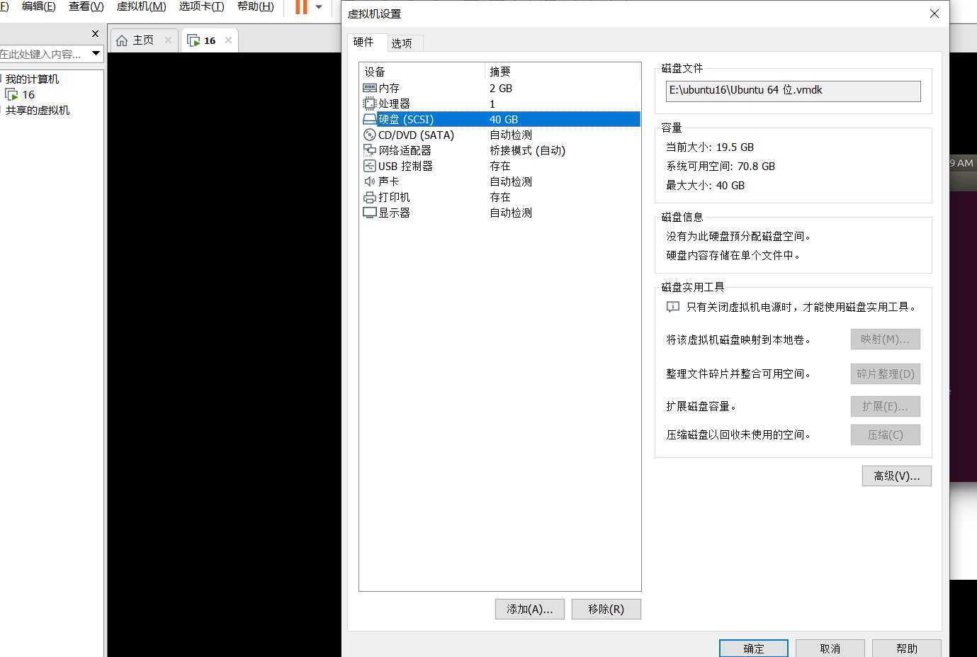Viewport: 977px width, 657px height.
Task: Open the 编辑(E) menu
Action: tap(38, 6)
